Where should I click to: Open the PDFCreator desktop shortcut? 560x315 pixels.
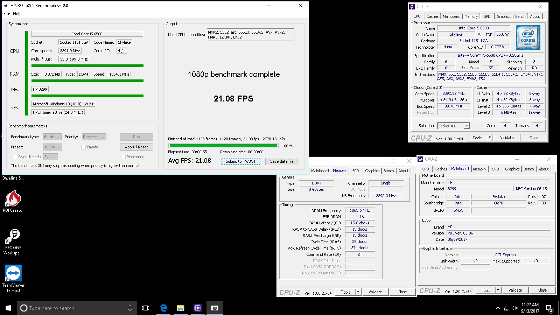[x=13, y=201]
